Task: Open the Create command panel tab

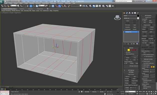Action: coord(124,13)
